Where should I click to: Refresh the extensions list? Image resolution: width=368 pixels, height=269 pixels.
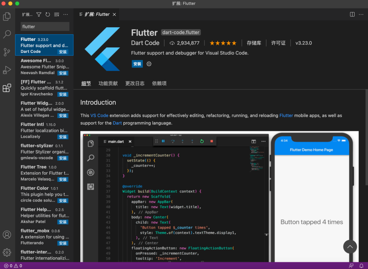point(47,14)
